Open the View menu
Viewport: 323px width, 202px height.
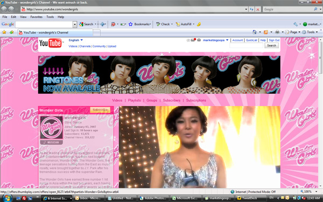[23, 17]
